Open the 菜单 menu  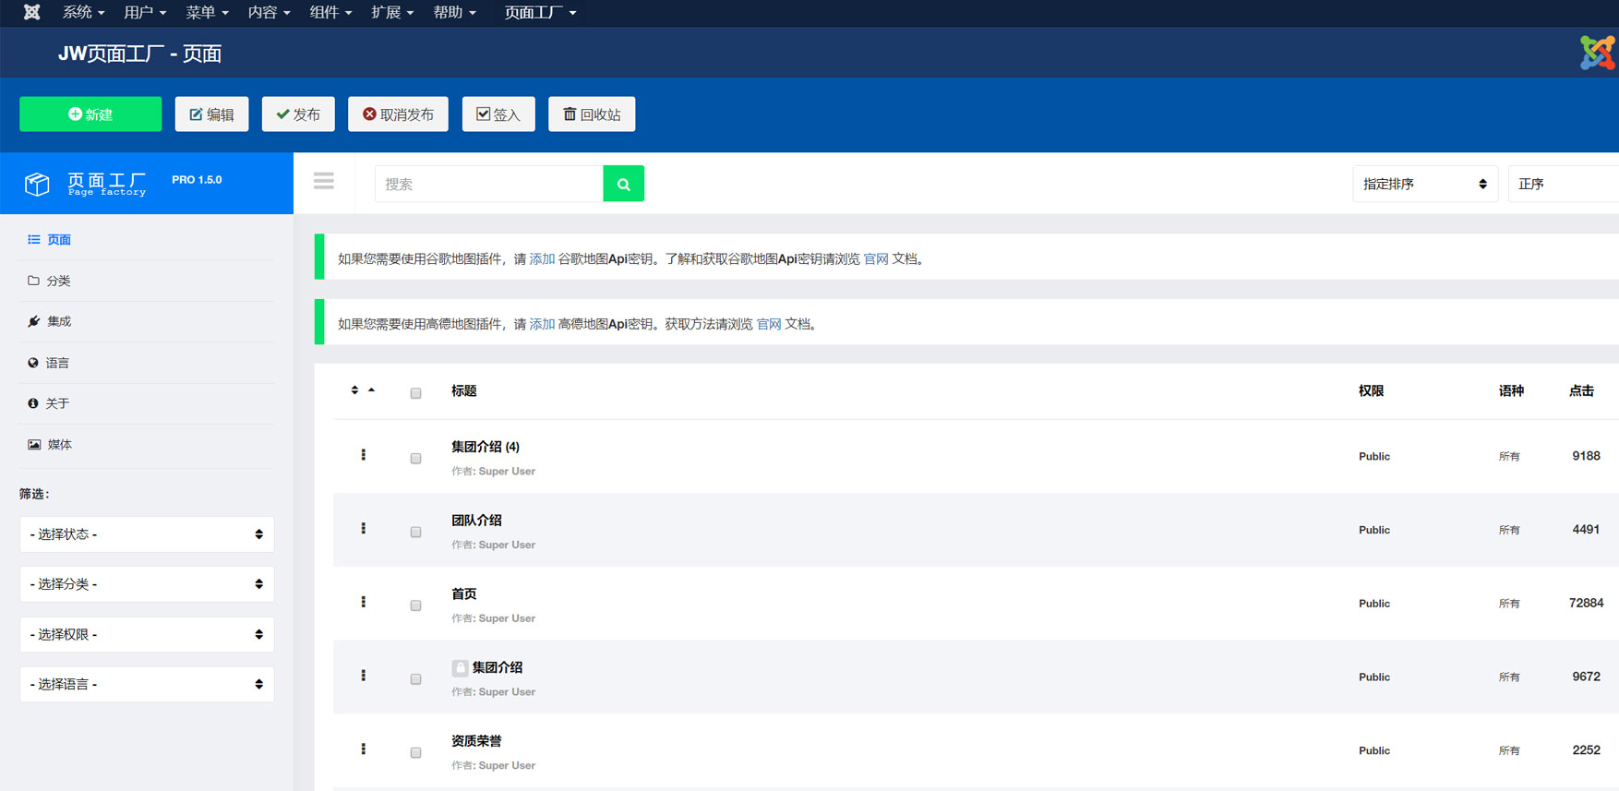coord(207,12)
